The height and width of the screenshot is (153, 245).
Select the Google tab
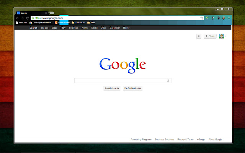(31, 13)
